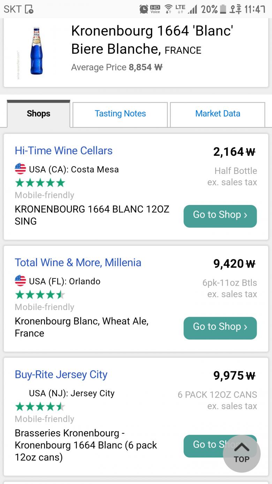272x484 pixels.
Task: Tap the Kronenbourg blue bottle image
Action: click(x=36, y=51)
